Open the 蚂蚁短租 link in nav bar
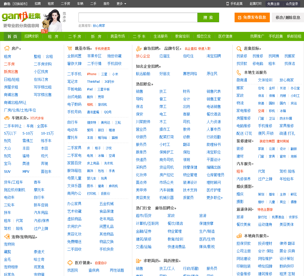Screen dimensions: 304x276 [x=294, y=36]
